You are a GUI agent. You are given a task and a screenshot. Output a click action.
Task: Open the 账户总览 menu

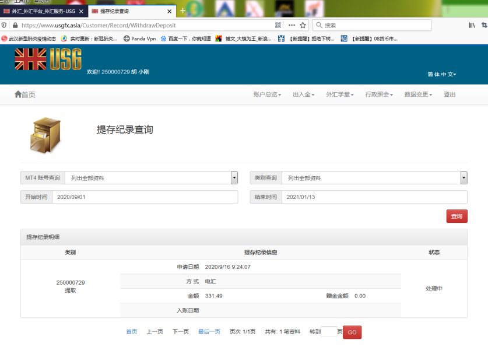267,94
